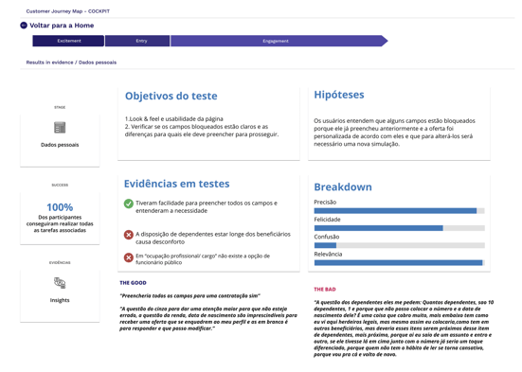
Task: Open the Insights card label
Action: point(60,300)
